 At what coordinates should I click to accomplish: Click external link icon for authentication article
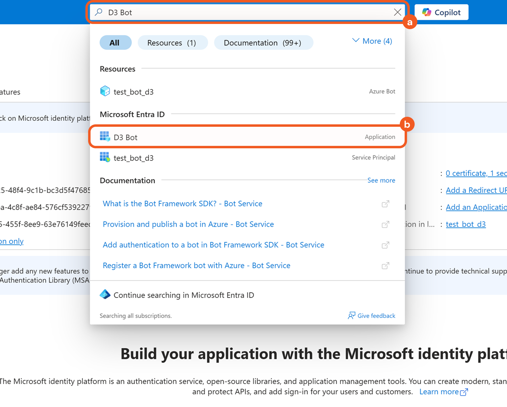pos(385,245)
